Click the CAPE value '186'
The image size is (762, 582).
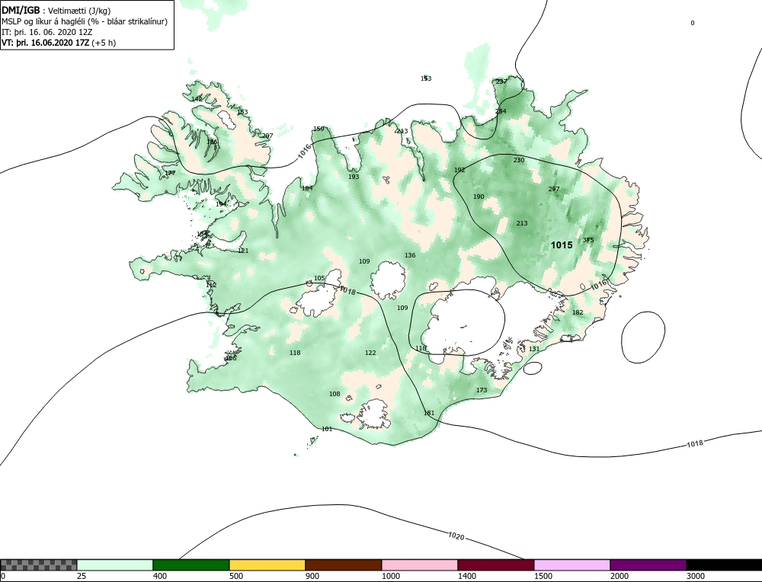click(x=212, y=142)
